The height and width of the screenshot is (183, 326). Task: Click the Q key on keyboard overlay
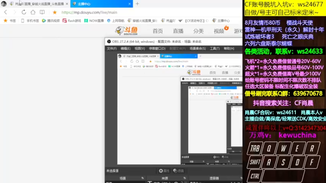tap(269, 148)
